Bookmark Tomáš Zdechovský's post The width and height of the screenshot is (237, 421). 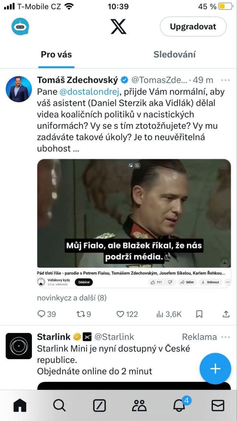pos(199,314)
